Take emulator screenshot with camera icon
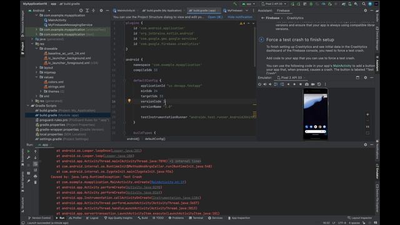The width and height of the screenshot is (400, 225). tap(307, 84)
